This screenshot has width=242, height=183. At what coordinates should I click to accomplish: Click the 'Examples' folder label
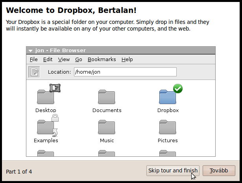pyautogui.click(x=46, y=140)
